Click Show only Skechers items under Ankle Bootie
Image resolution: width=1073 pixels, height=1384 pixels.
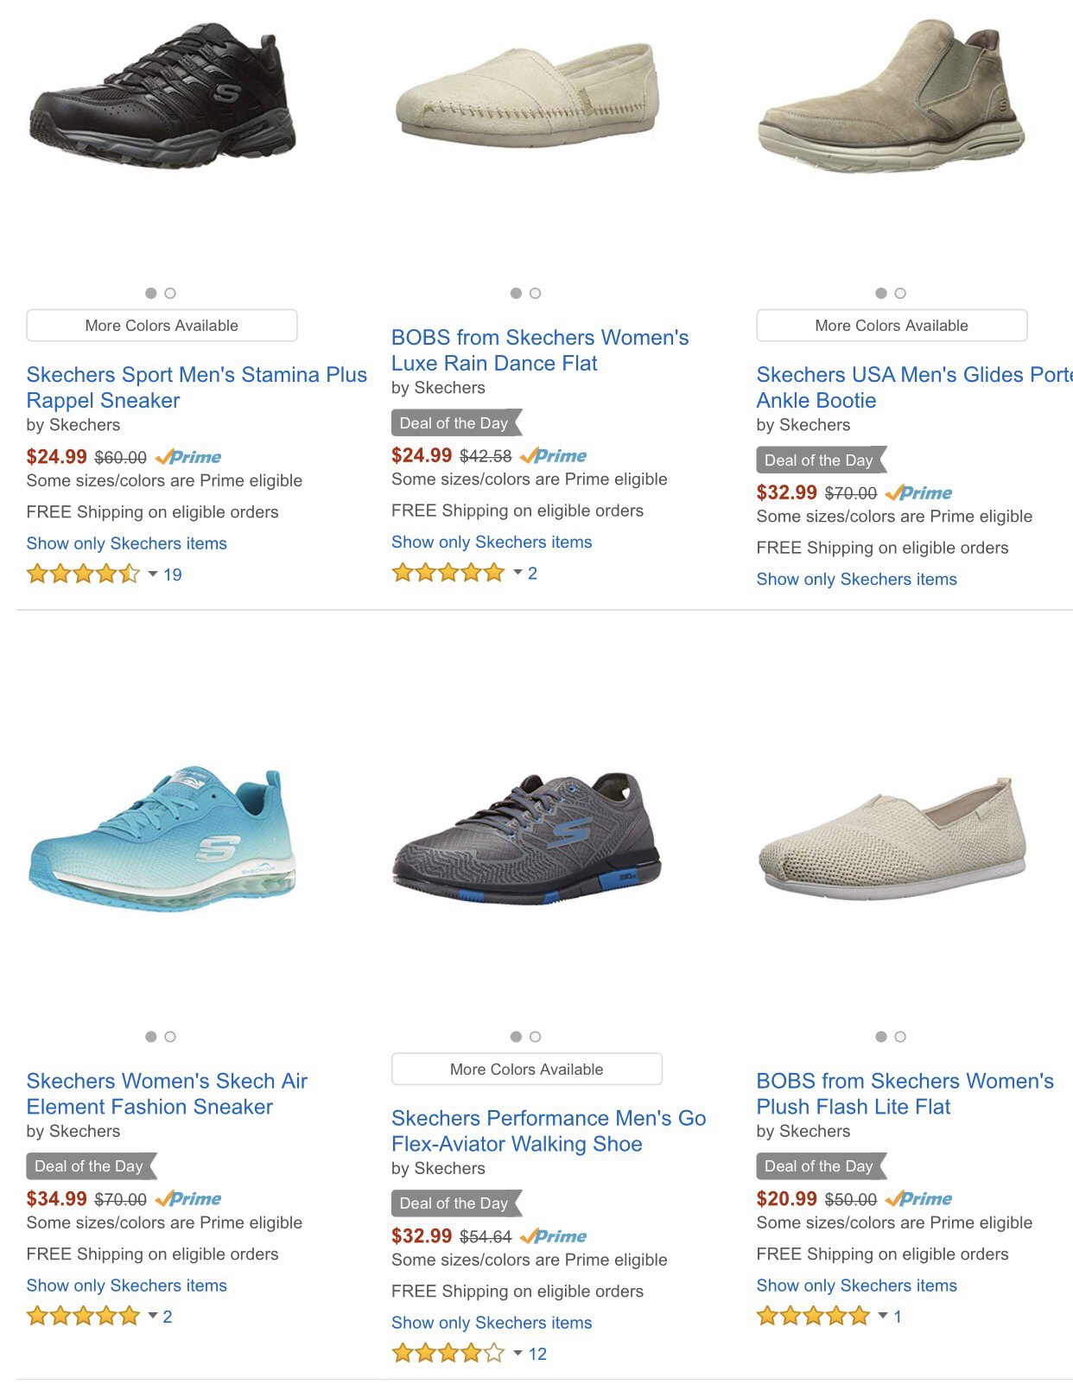click(x=856, y=580)
